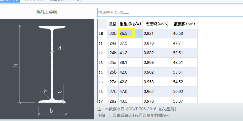Click the I25a spec cell

[x=113, y=63]
